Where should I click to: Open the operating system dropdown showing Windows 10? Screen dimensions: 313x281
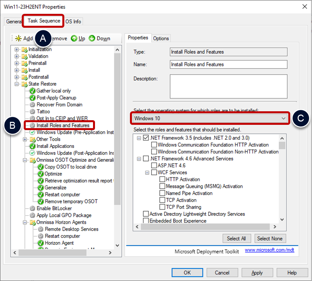210,118
